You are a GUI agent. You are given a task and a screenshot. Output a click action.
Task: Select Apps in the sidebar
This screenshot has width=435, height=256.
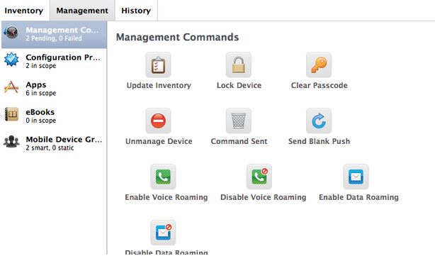click(54, 89)
